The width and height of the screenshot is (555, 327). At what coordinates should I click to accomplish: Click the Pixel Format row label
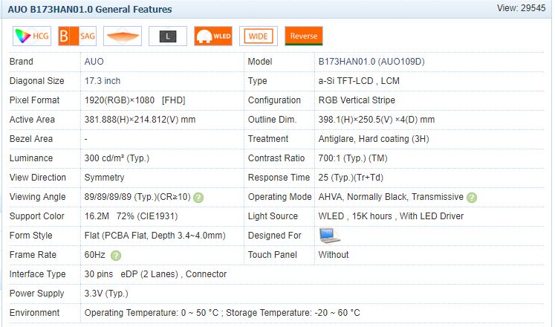pyautogui.click(x=34, y=100)
